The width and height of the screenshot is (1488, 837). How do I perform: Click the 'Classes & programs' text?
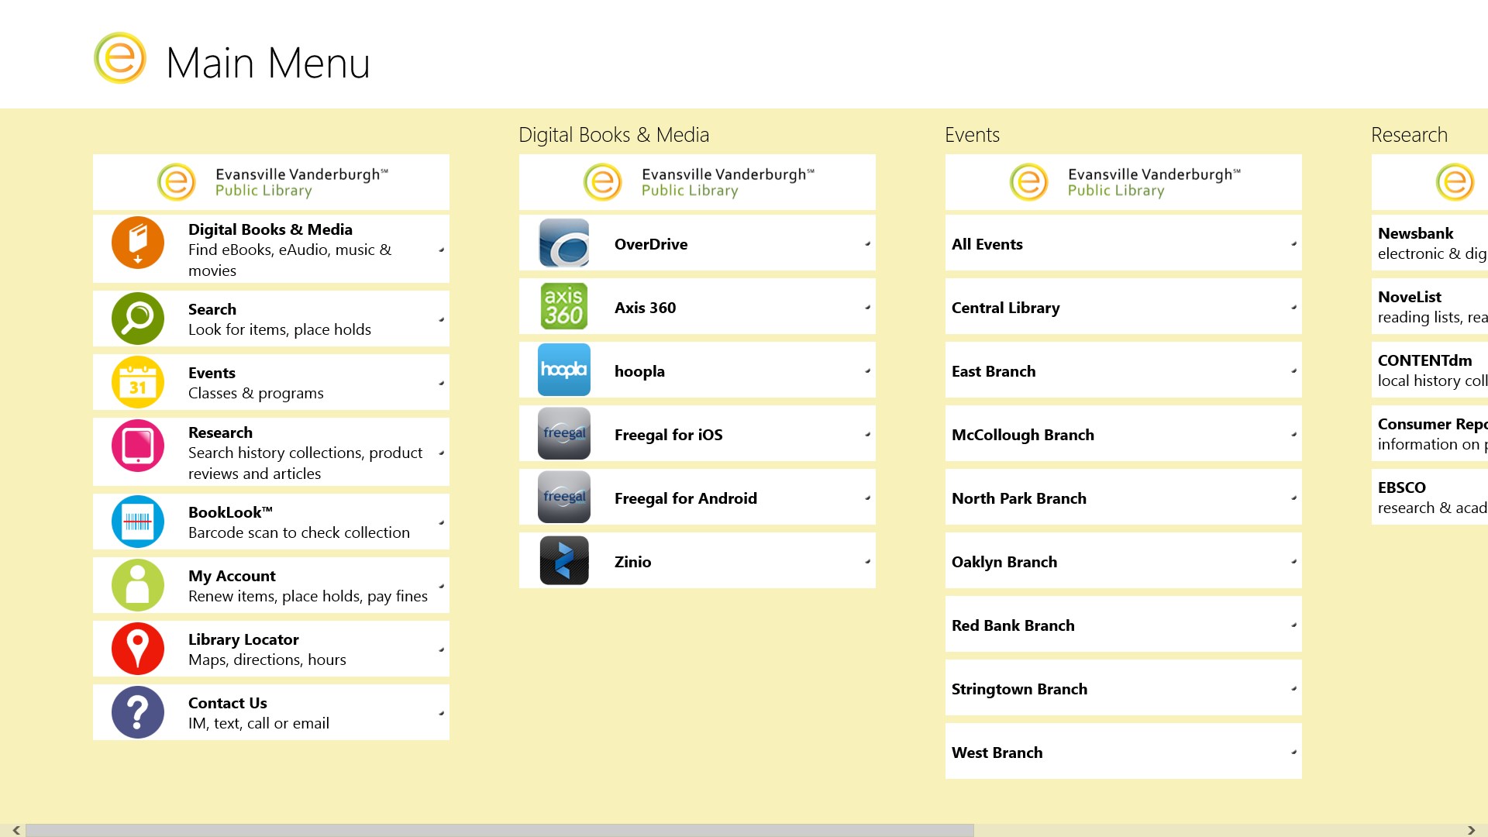coord(256,393)
